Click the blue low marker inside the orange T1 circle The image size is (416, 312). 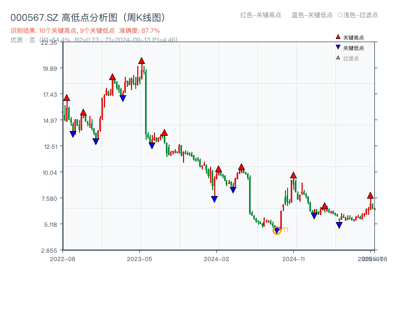(x=276, y=230)
